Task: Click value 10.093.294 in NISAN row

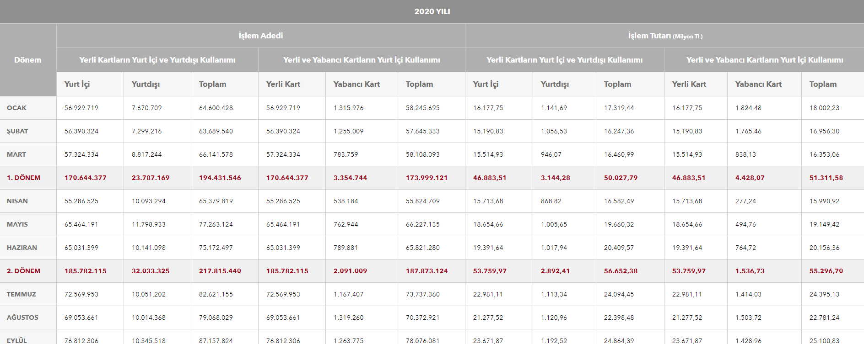Action: pos(149,201)
